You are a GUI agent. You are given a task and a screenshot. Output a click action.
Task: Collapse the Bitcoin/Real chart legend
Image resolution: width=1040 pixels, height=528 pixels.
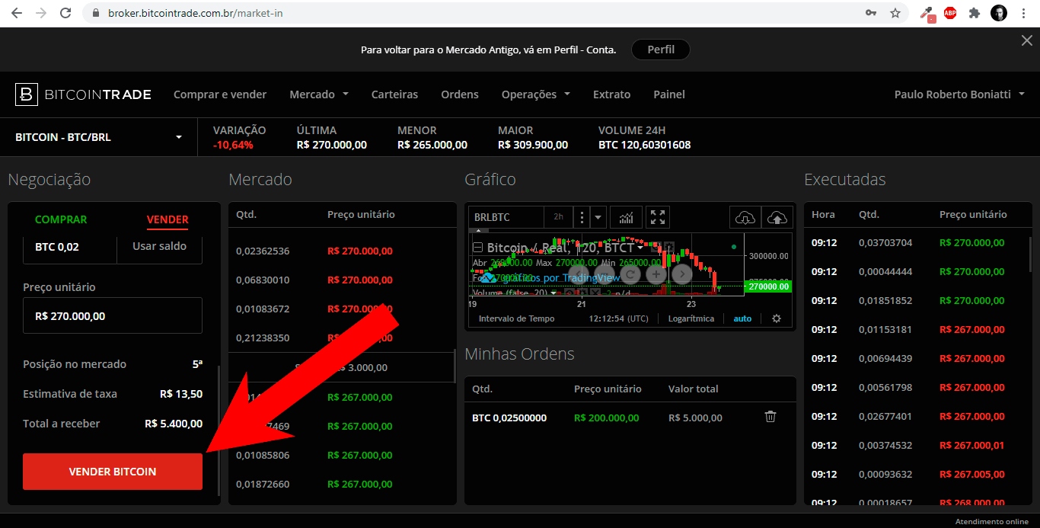click(477, 246)
